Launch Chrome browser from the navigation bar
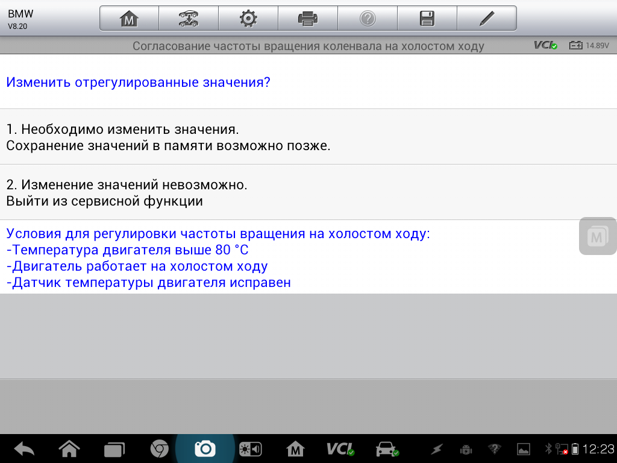 (159, 449)
